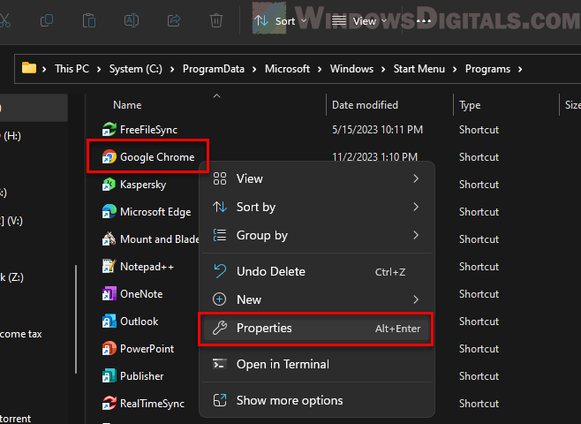Choose Properties in context menu
The width and height of the screenshot is (581, 424).
click(317, 329)
